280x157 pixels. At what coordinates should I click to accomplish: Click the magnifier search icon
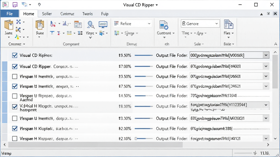[91, 25]
